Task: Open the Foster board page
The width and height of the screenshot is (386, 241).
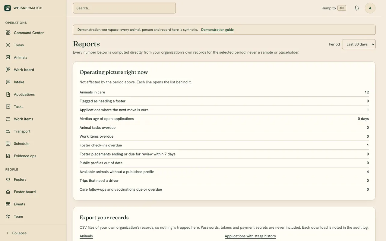Action: click(x=33, y=192)
